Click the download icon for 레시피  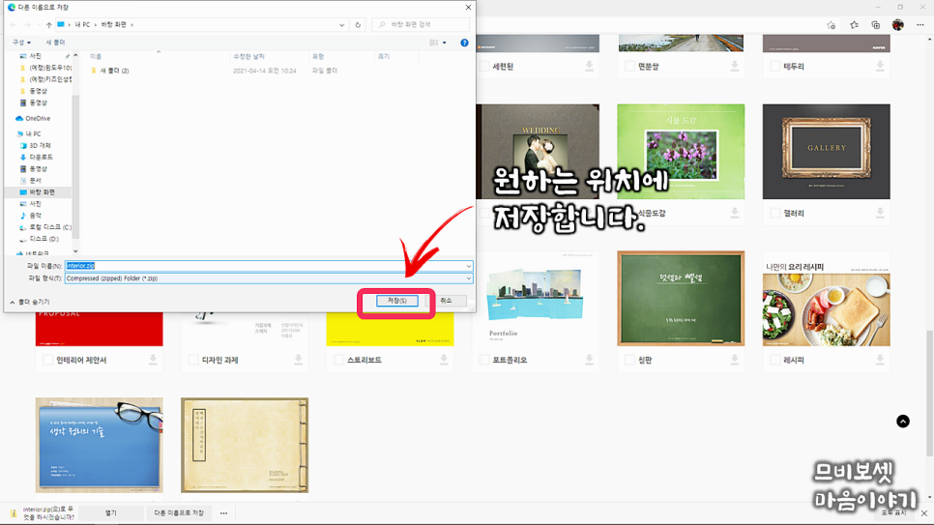click(880, 360)
